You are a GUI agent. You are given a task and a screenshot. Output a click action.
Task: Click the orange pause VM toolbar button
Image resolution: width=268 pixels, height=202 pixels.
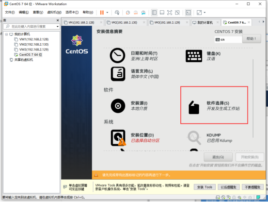102,13
